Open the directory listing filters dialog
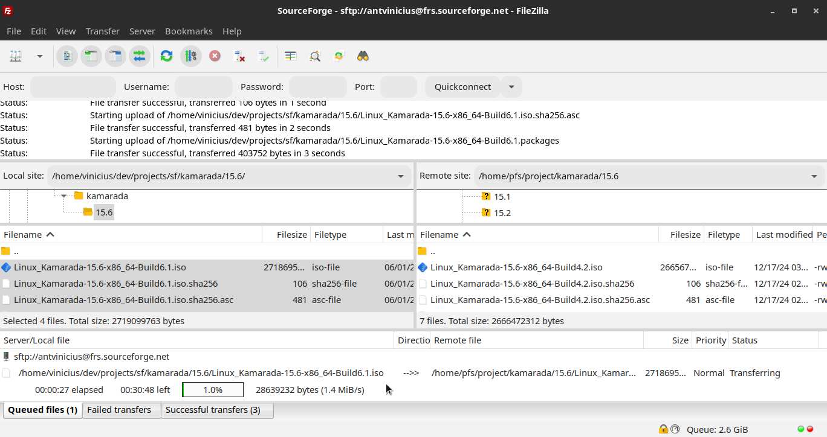827x437 pixels. pos(291,56)
